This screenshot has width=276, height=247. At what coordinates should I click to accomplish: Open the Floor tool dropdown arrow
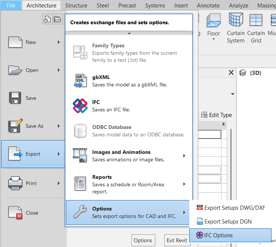(214, 39)
